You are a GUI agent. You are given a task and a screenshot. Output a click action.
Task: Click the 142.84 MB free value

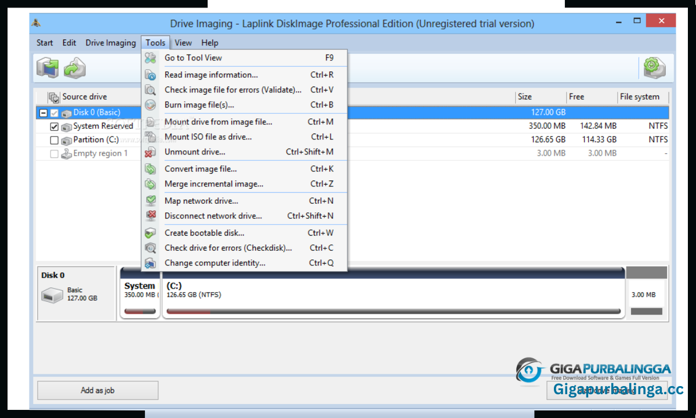[598, 126]
